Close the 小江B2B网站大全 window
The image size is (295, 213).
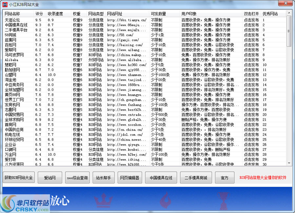pos(285,3)
